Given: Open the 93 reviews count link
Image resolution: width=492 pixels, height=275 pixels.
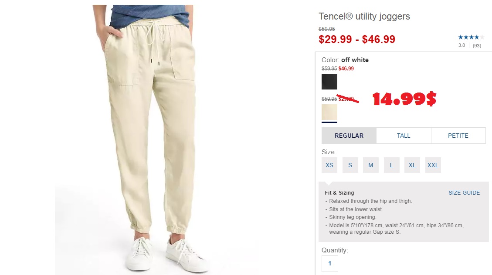Looking at the screenshot, I should point(477,46).
